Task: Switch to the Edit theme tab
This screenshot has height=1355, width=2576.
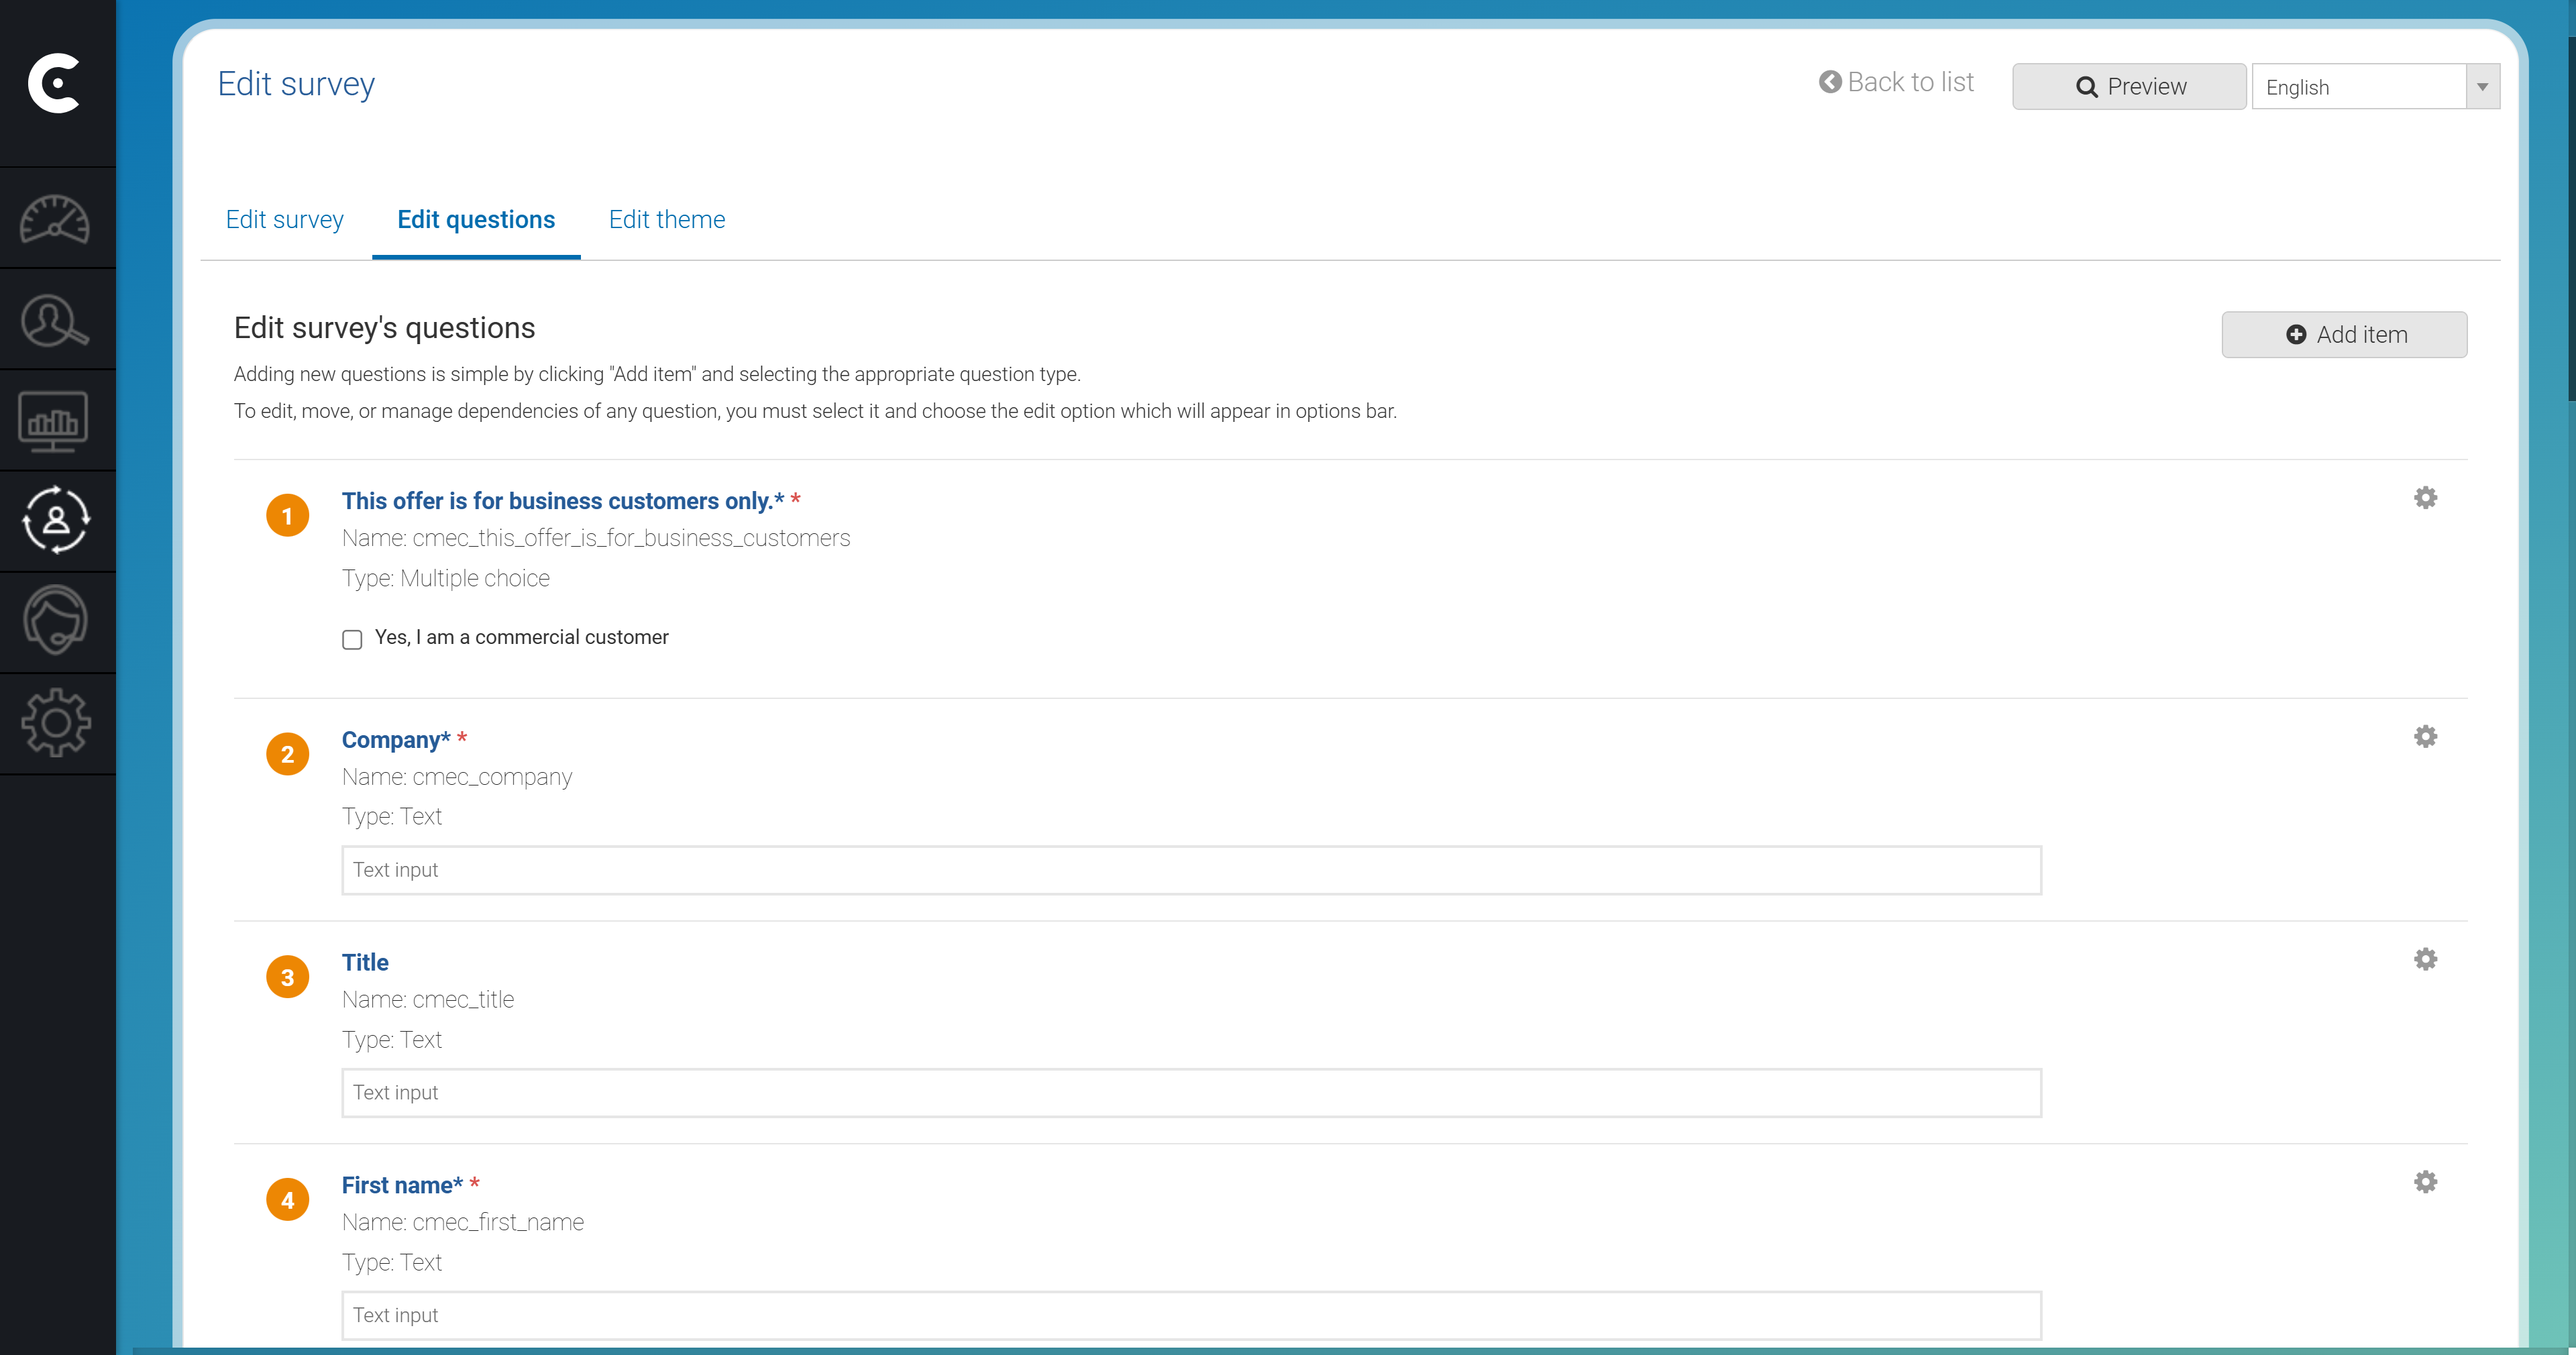Action: click(667, 219)
